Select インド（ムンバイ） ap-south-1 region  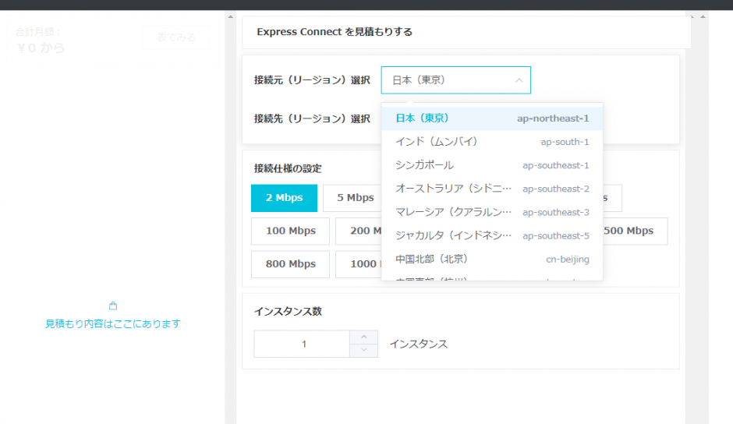coord(492,142)
